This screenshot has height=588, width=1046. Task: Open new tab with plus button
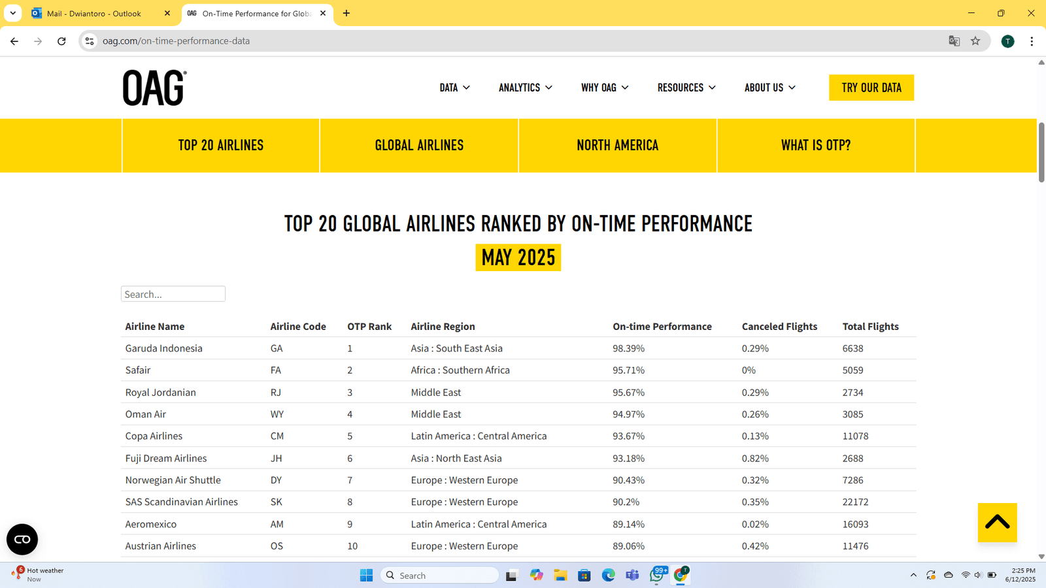(x=346, y=13)
